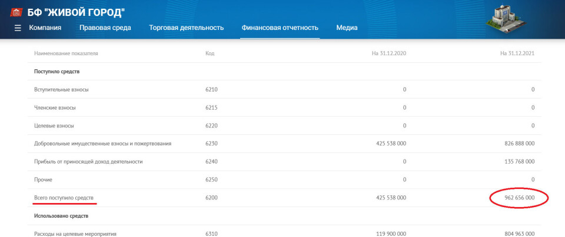Select the Членские взносы row label
Screen dimensions: 565x237
[x=55, y=108]
